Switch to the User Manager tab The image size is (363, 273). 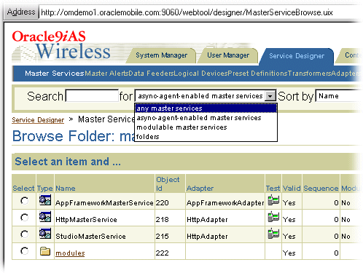point(228,55)
